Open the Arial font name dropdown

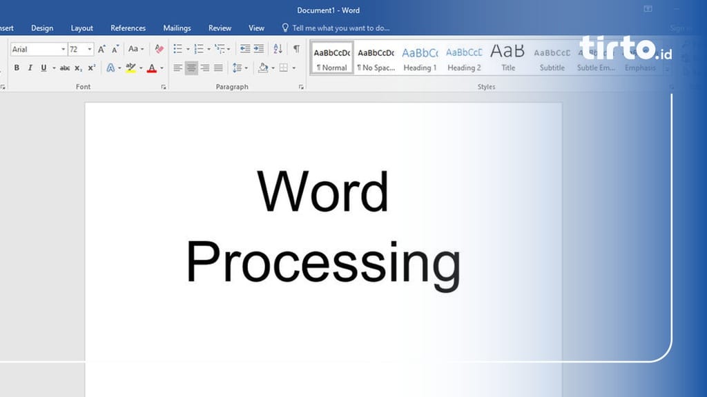pyautogui.click(x=63, y=50)
